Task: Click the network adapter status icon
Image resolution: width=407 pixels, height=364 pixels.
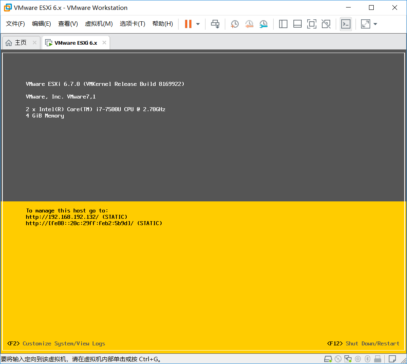Action: pos(348,359)
